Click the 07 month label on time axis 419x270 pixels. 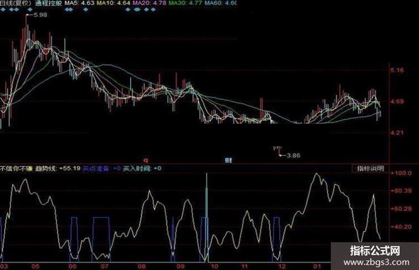click(x=105, y=266)
